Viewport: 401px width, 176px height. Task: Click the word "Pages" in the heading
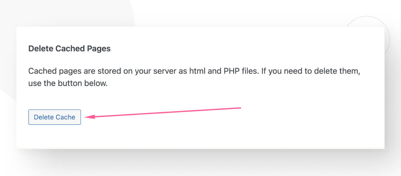pos(99,49)
